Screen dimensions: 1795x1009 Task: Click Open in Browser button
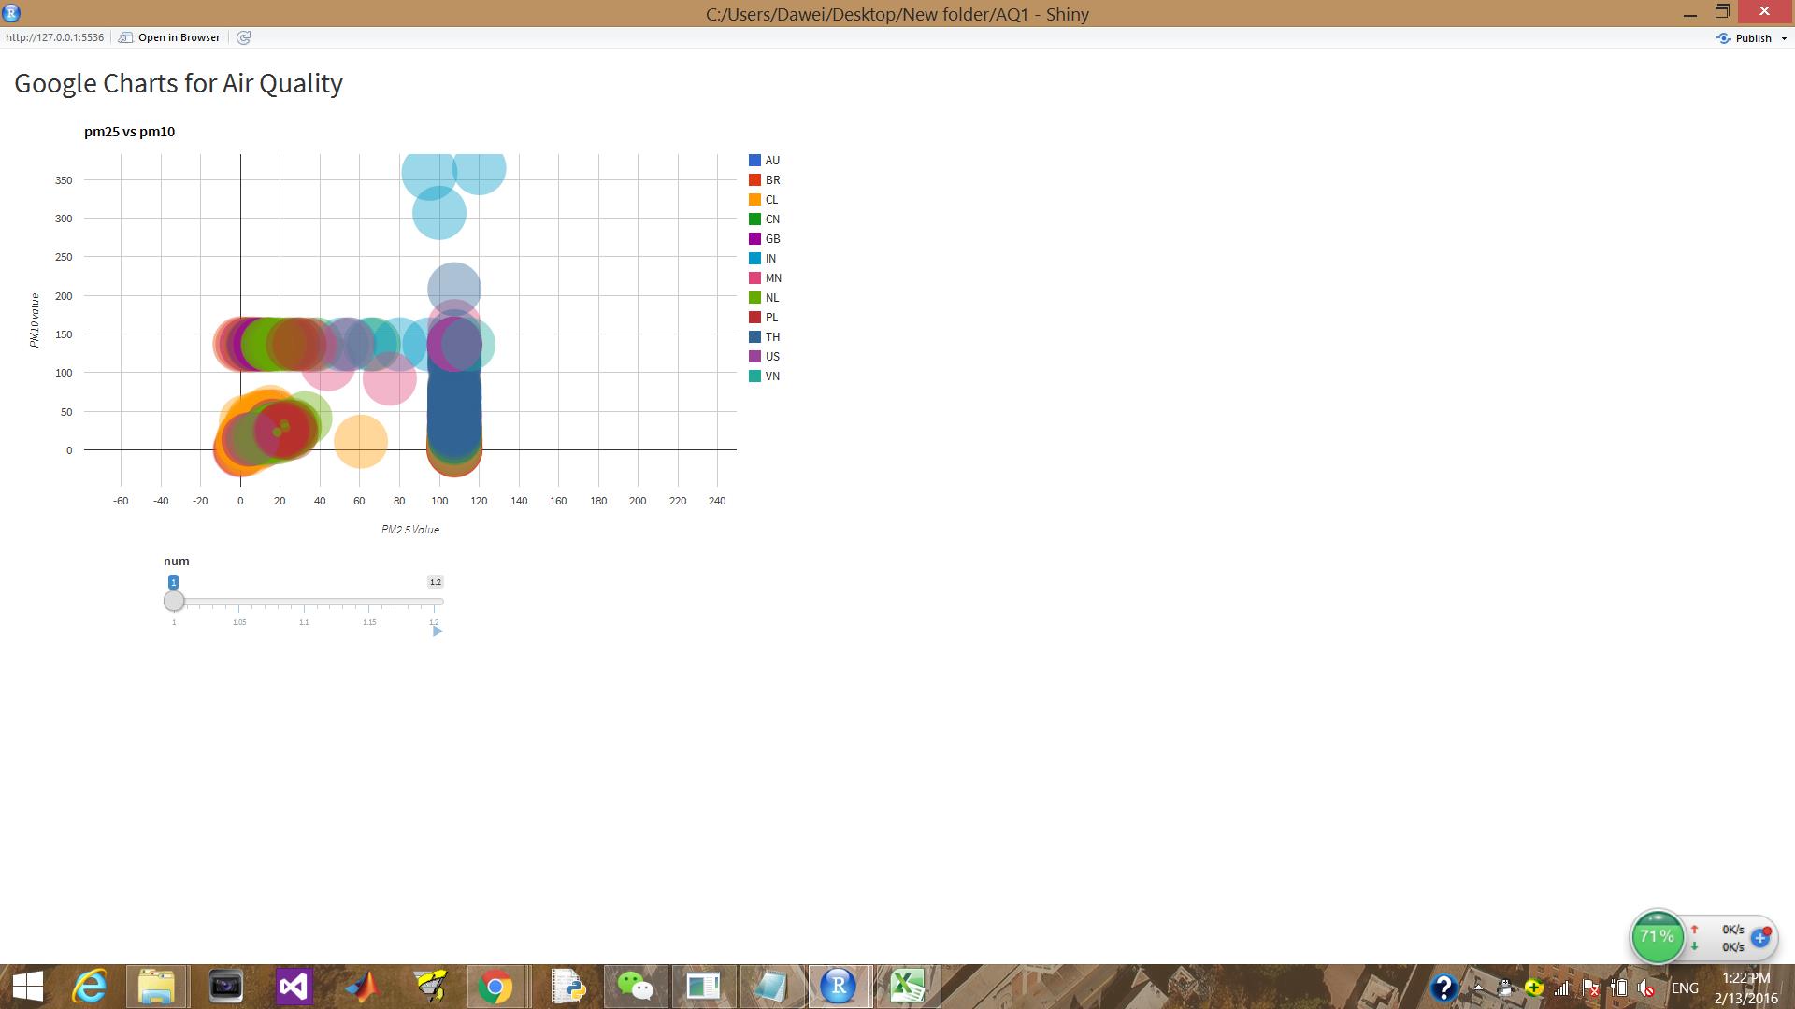169,37
